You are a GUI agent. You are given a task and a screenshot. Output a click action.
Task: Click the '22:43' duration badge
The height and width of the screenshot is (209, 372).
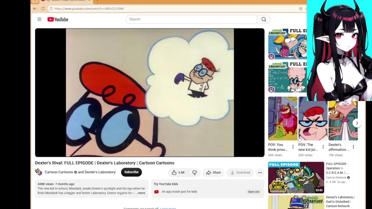[319, 190]
